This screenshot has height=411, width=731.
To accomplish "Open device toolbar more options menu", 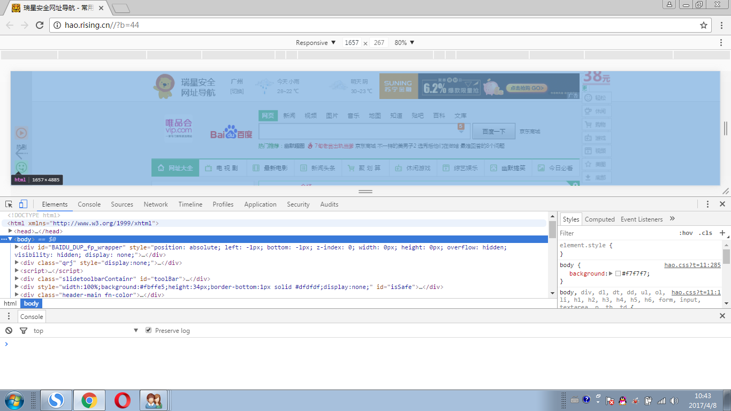I will (x=721, y=43).
